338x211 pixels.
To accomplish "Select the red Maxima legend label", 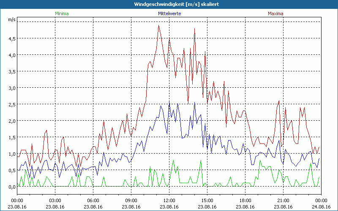I will point(275,14).
